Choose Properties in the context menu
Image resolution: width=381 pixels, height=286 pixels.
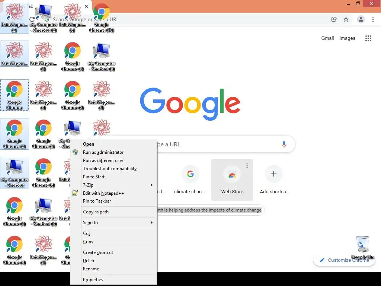[x=119, y=280]
